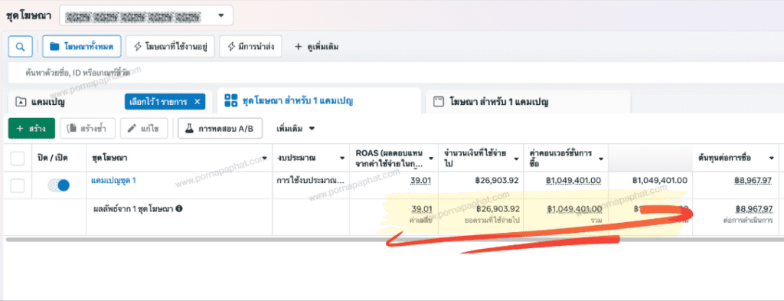Tick the select-all header checkbox

18,158
